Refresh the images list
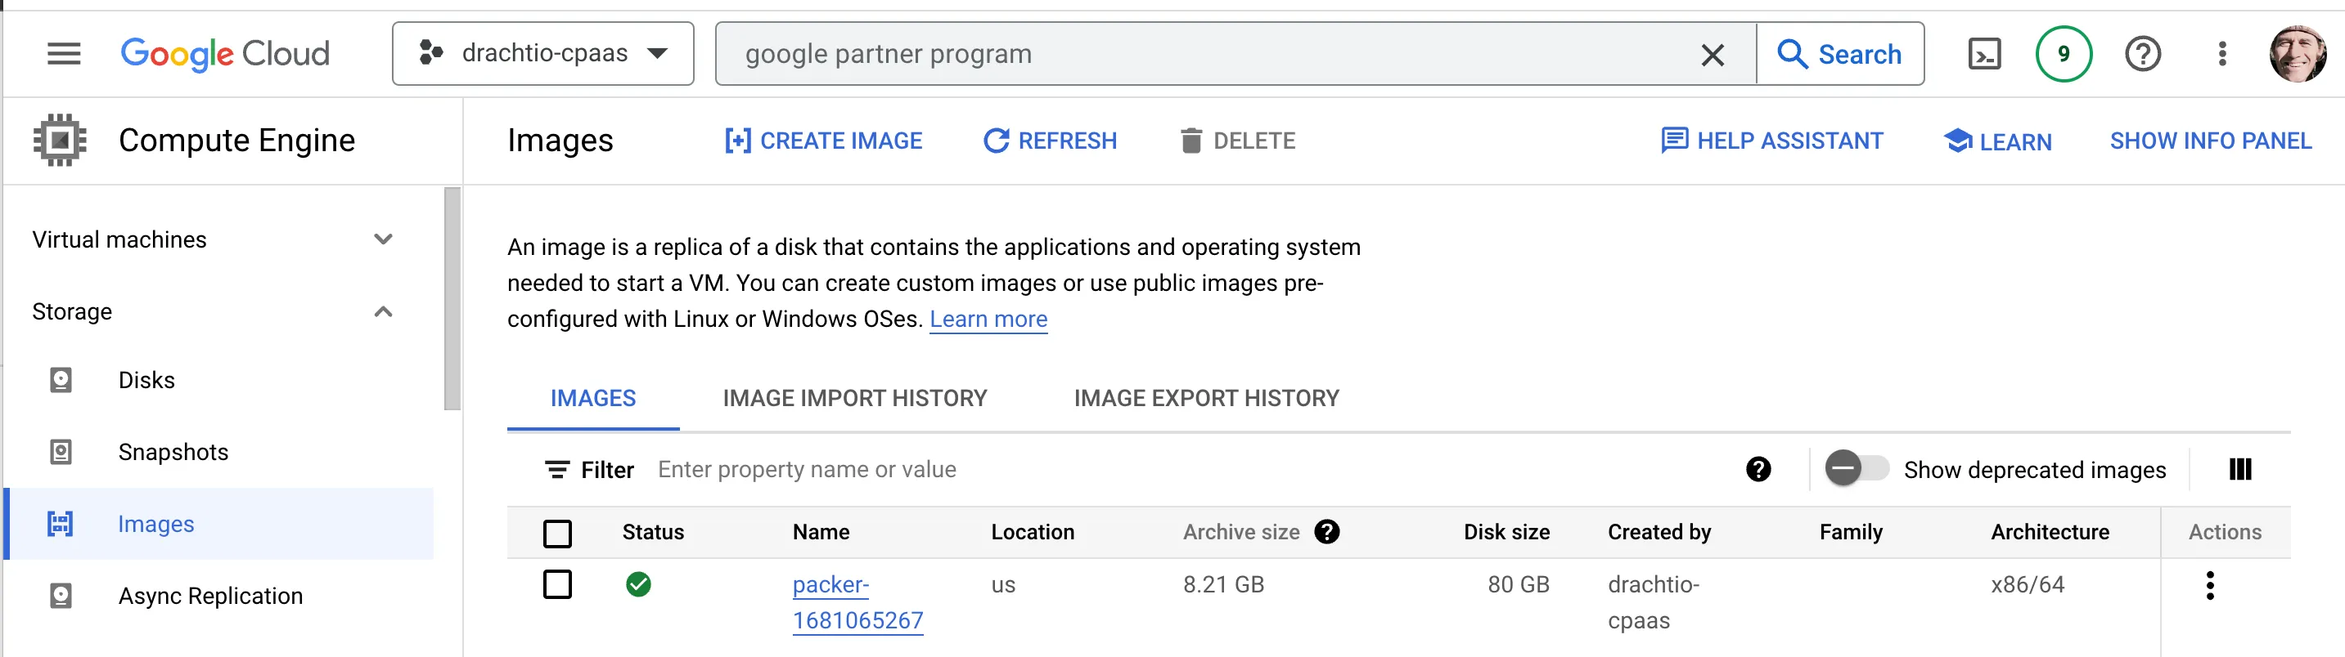Image resolution: width=2345 pixels, height=657 pixels. point(1050,141)
